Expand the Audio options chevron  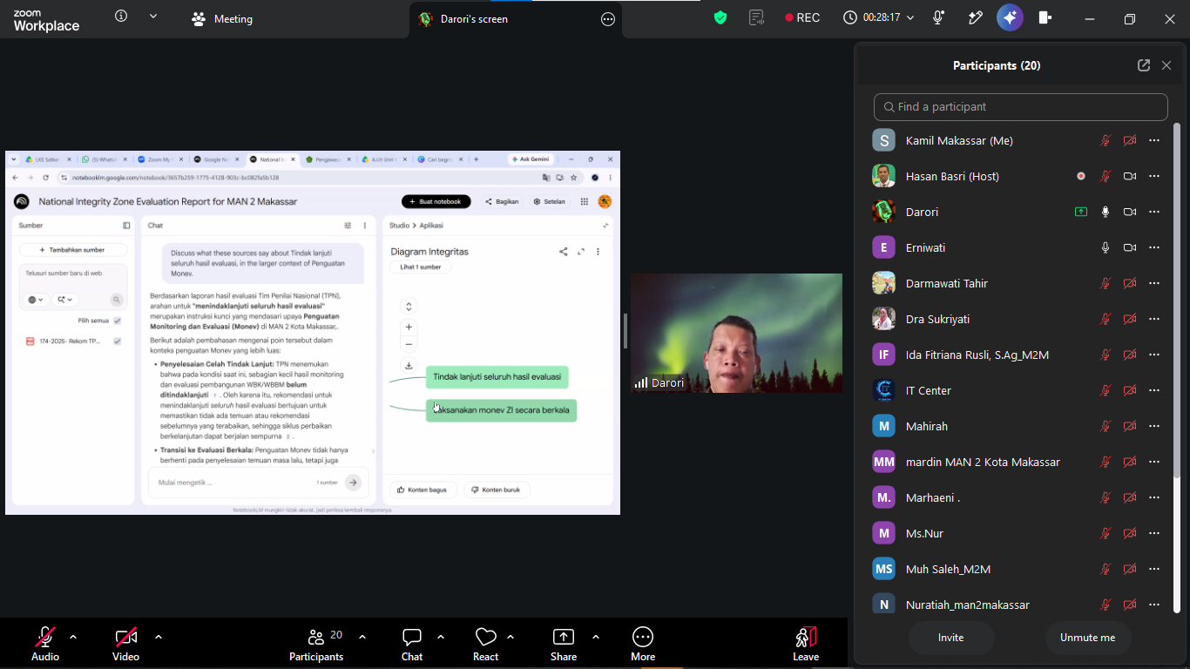(73, 637)
